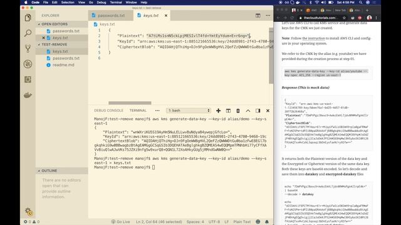Open editor More Actions ellipsis

[x=268, y=16]
